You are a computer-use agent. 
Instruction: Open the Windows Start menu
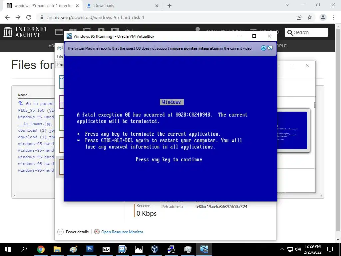tap(8, 249)
